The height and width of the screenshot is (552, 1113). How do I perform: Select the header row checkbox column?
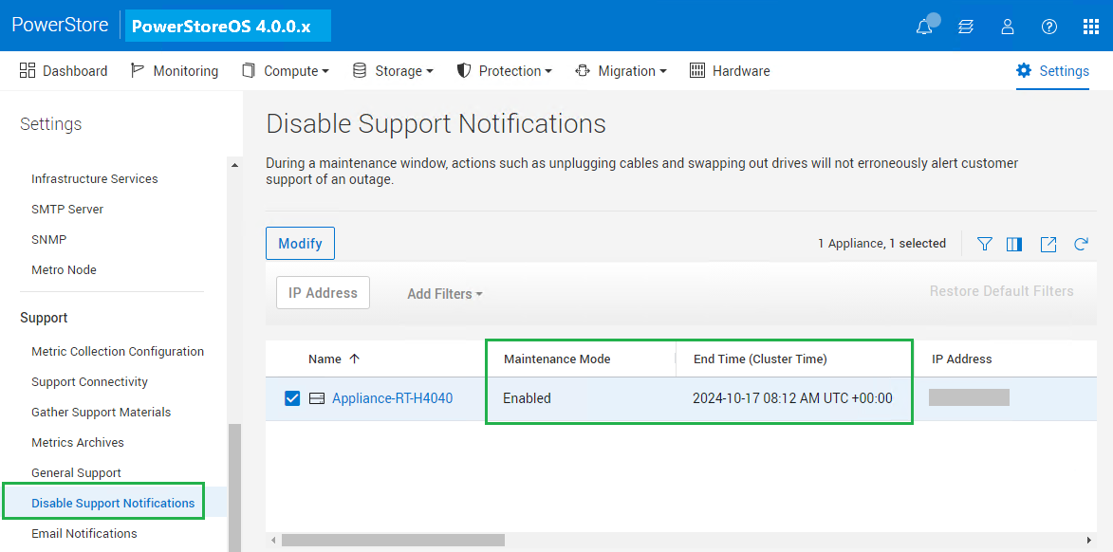pos(292,359)
